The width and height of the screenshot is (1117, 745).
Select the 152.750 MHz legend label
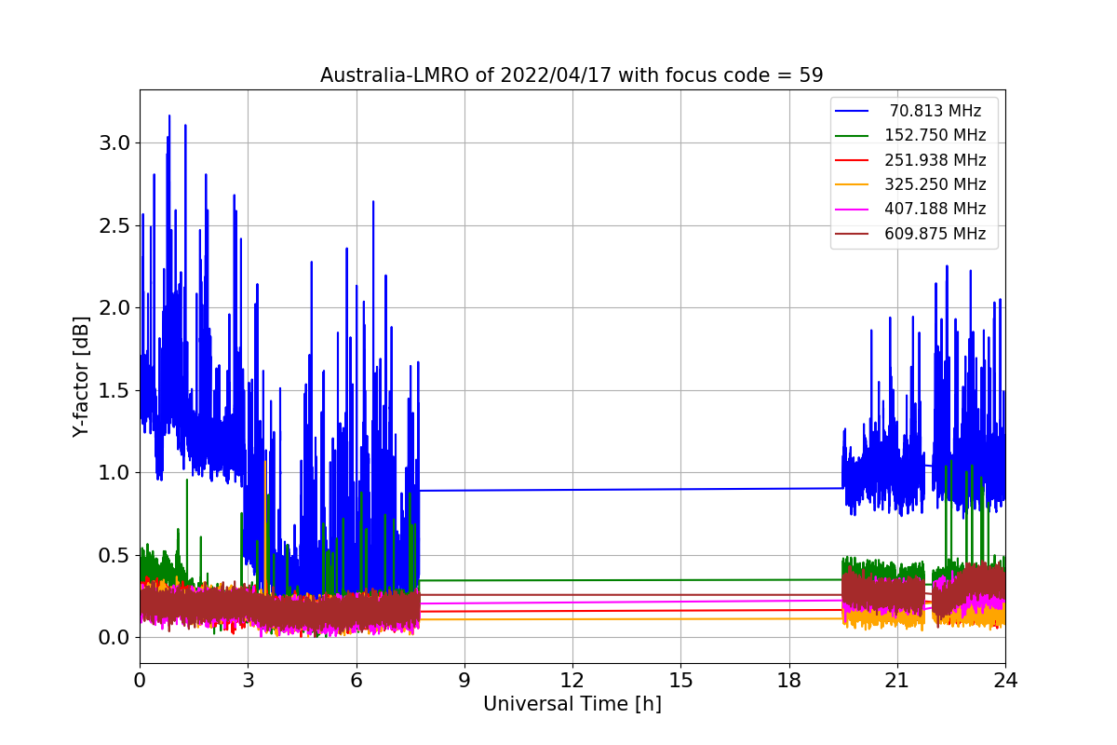pos(935,135)
